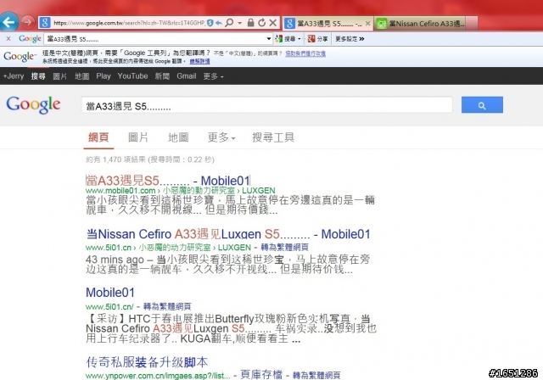The height and width of the screenshot is (380, 543).
Task: Click the toolbar 分享 share button
Action: [x=317, y=39]
